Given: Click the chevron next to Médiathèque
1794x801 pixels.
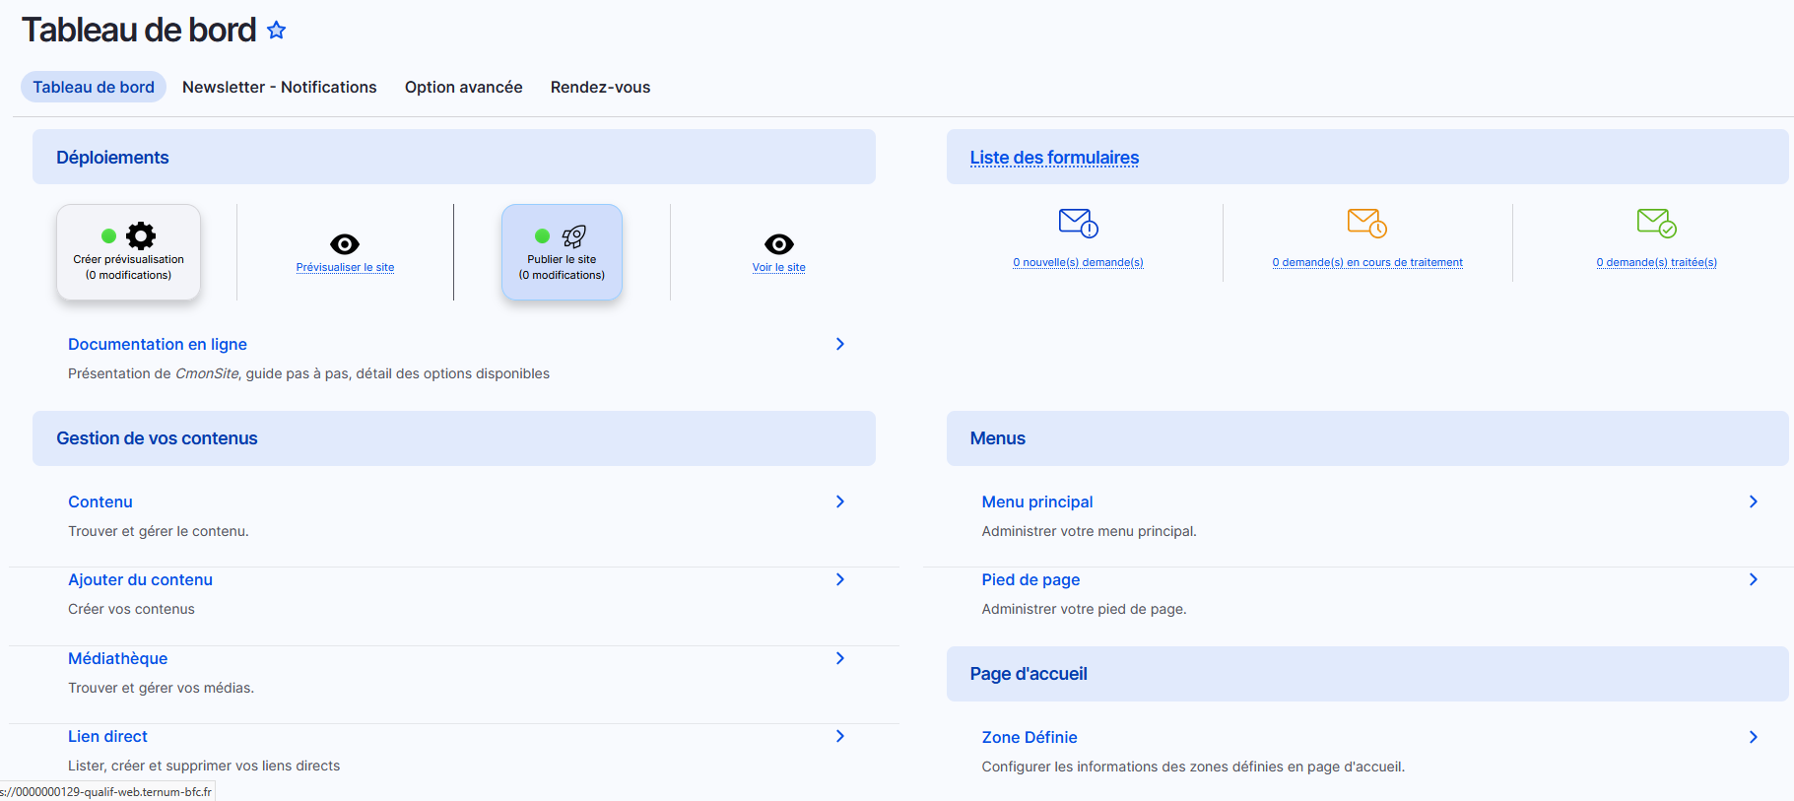Looking at the screenshot, I should [840, 658].
